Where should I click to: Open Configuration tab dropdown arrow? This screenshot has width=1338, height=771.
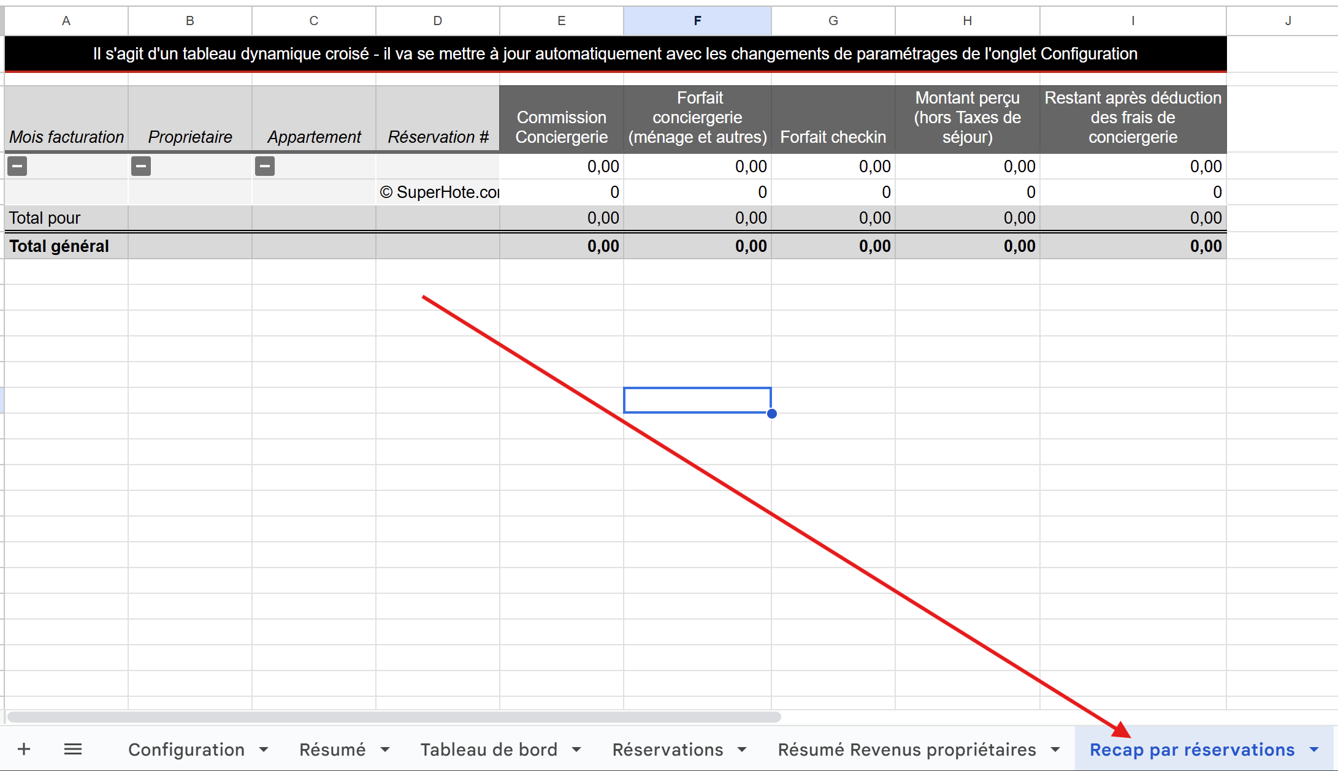[264, 750]
